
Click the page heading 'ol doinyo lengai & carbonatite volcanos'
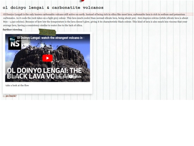53,8
